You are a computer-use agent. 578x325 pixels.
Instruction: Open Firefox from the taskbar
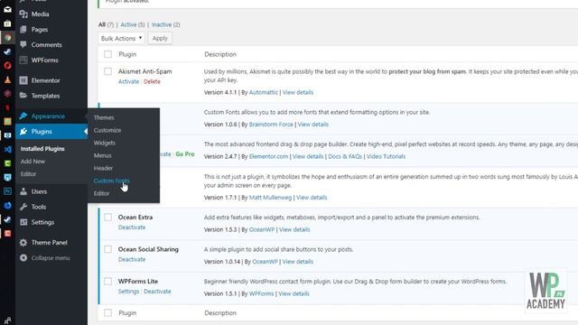[7, 205]
